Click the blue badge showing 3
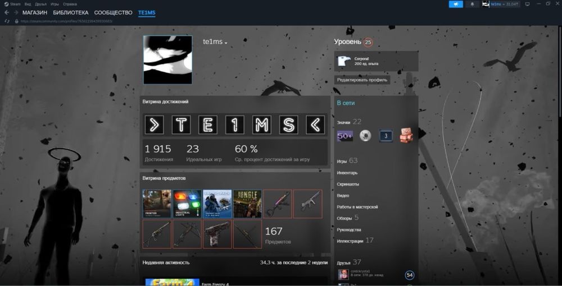Viewport: 562px width, 286px height. (x=386, y=136)
